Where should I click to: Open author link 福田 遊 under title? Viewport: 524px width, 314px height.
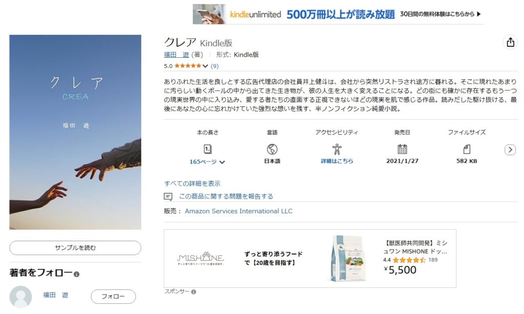177,55
